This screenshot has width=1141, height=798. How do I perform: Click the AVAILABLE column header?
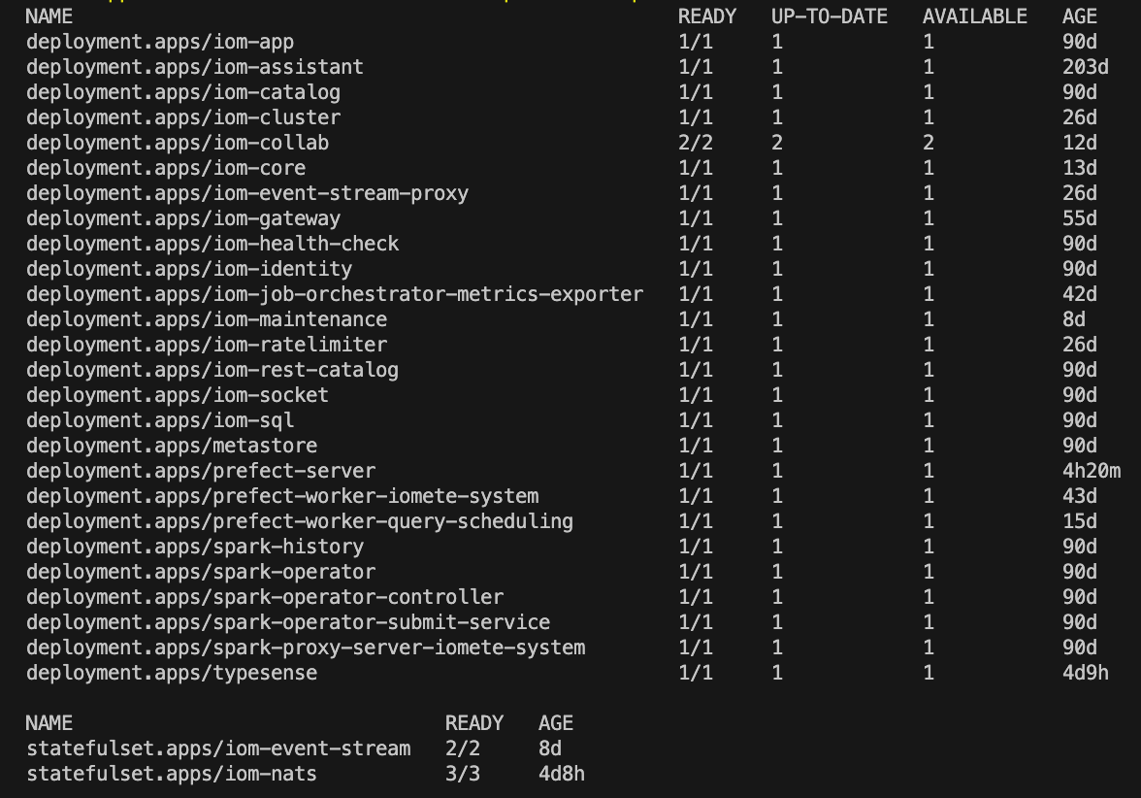[974, 17]
